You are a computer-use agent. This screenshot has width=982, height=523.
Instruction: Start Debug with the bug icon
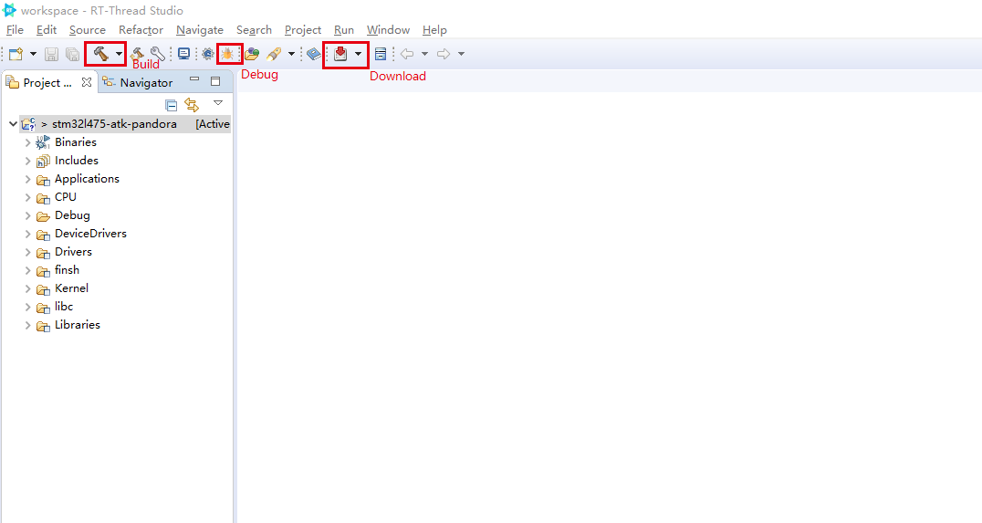pos(227,54)
